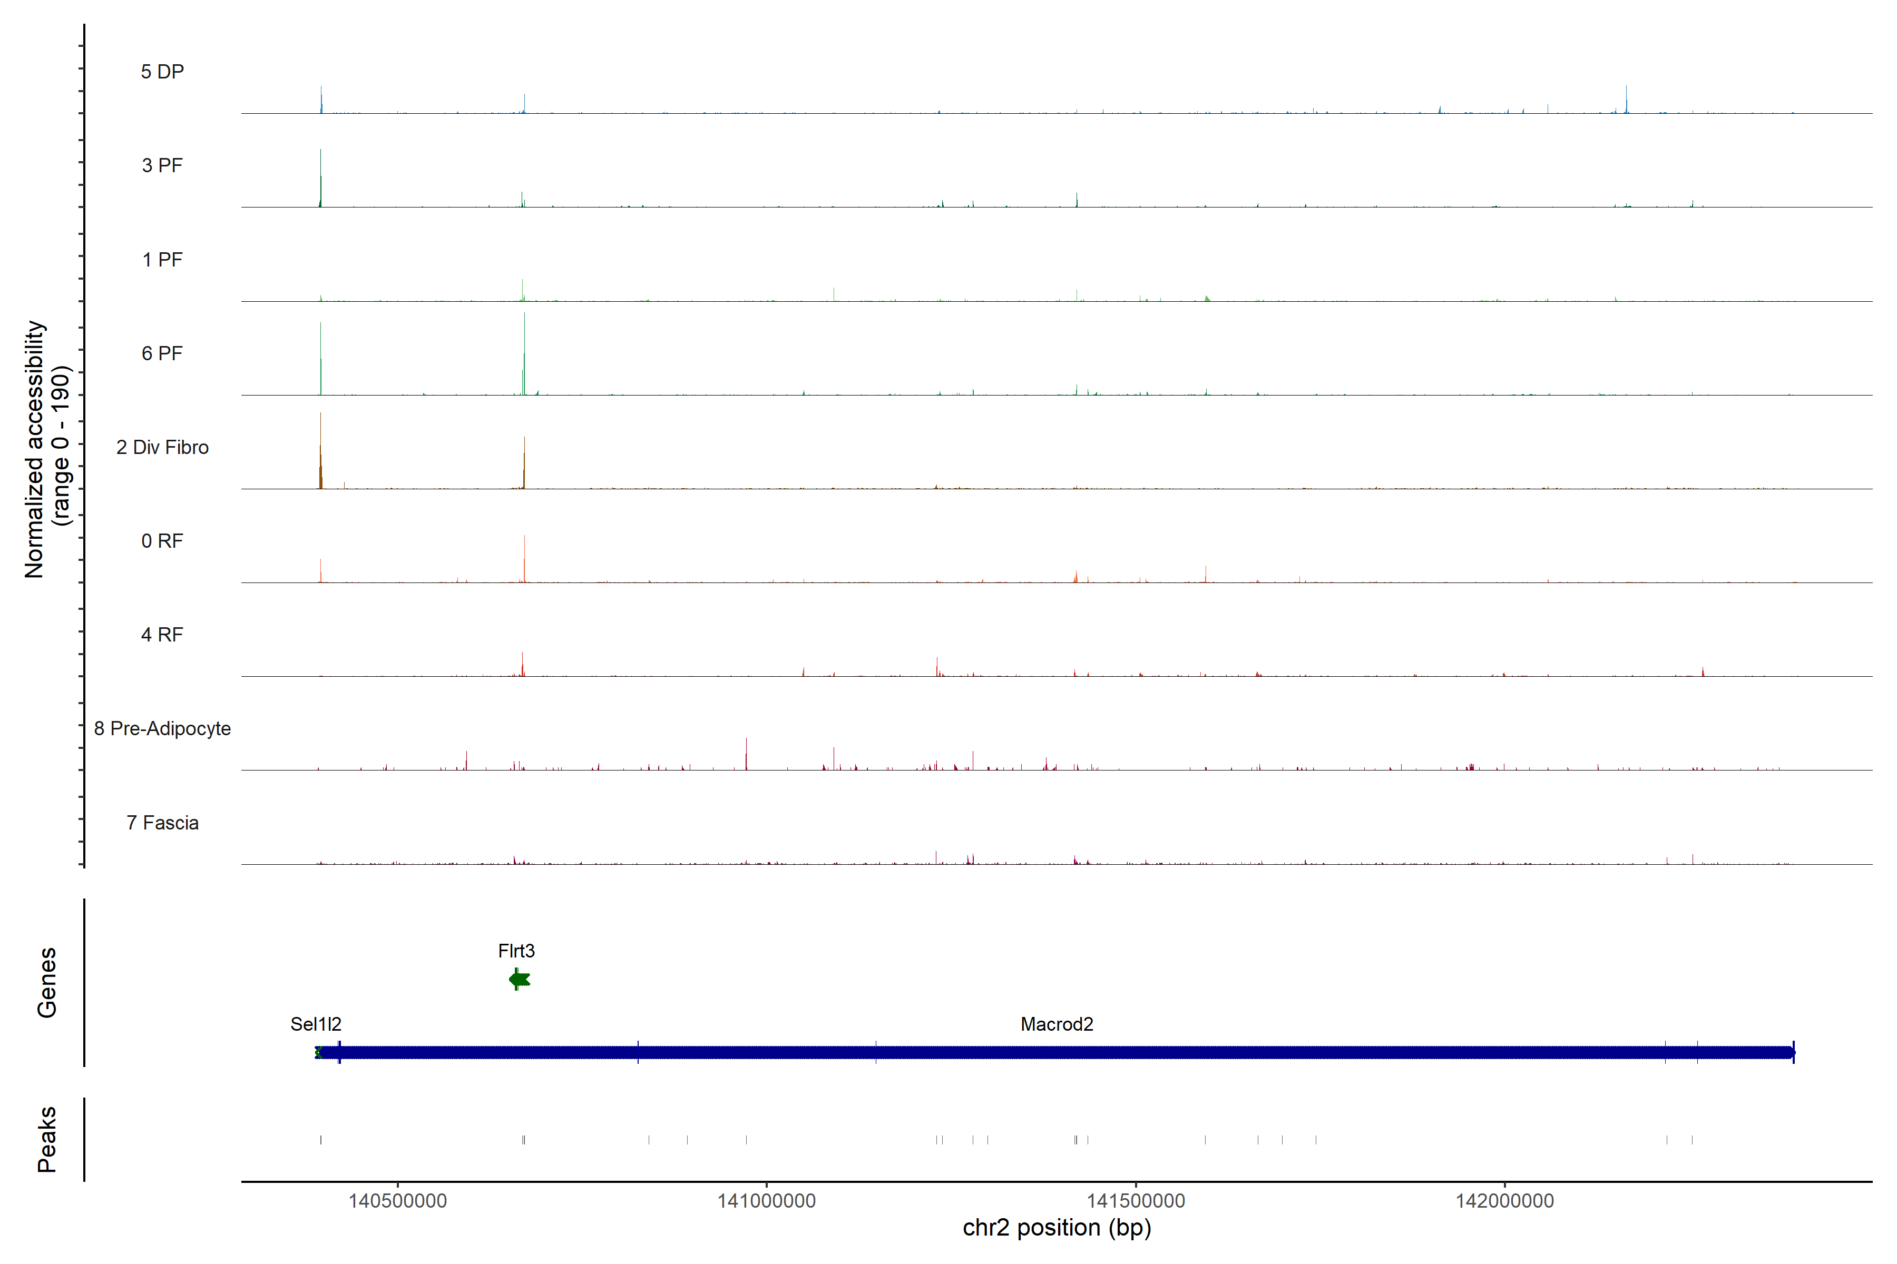Select the 3 PF track label
Image resolution: width=1897 pixels, height=1264 pixels.
pyautogui.click(x=162, y=165)
